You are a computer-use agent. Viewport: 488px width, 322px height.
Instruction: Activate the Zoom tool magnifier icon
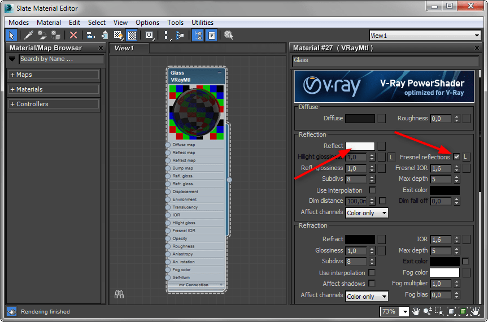(428, 311)
